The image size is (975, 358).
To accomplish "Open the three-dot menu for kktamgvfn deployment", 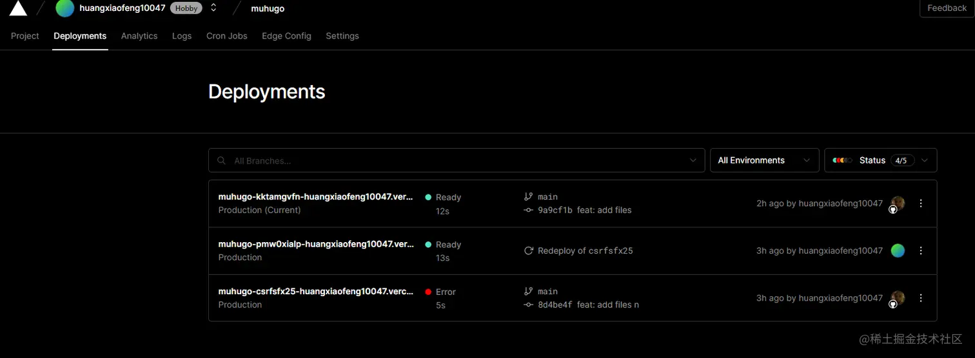I will 921,203.
